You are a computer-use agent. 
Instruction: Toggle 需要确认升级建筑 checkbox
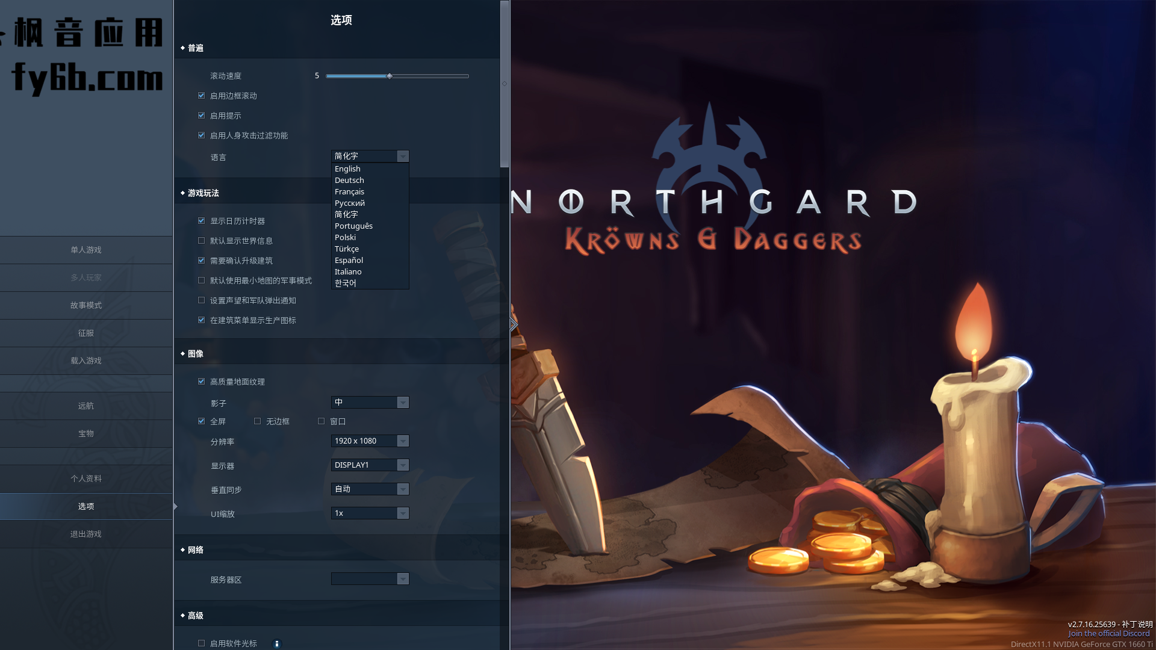[202, 261]
